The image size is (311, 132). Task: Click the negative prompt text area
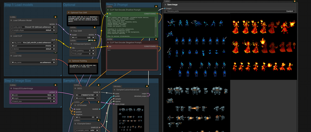pyautogui.click(x=132, y=59)
